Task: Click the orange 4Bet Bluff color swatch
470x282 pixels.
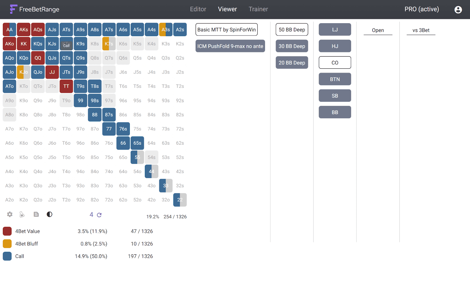Action: (7, 244)
